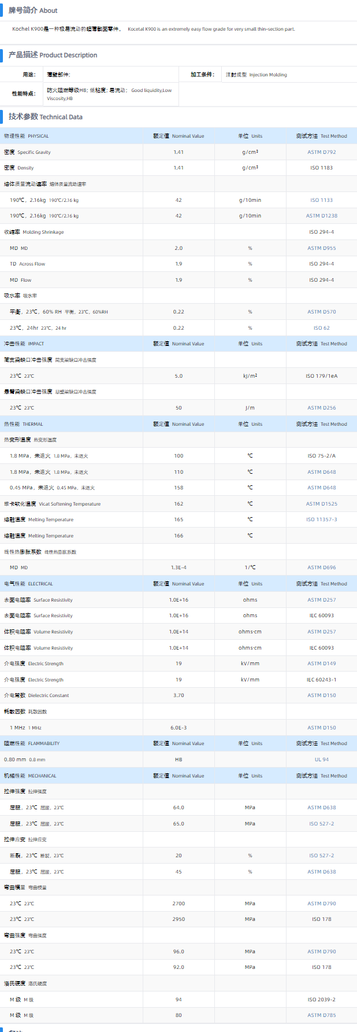Click the ASTM D1238 melt flow link
Screen dimensions: 357x1032
321,216
